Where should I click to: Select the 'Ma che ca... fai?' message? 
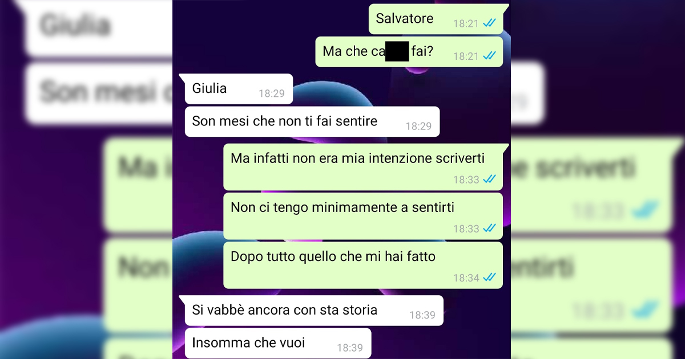coord(409,52)
